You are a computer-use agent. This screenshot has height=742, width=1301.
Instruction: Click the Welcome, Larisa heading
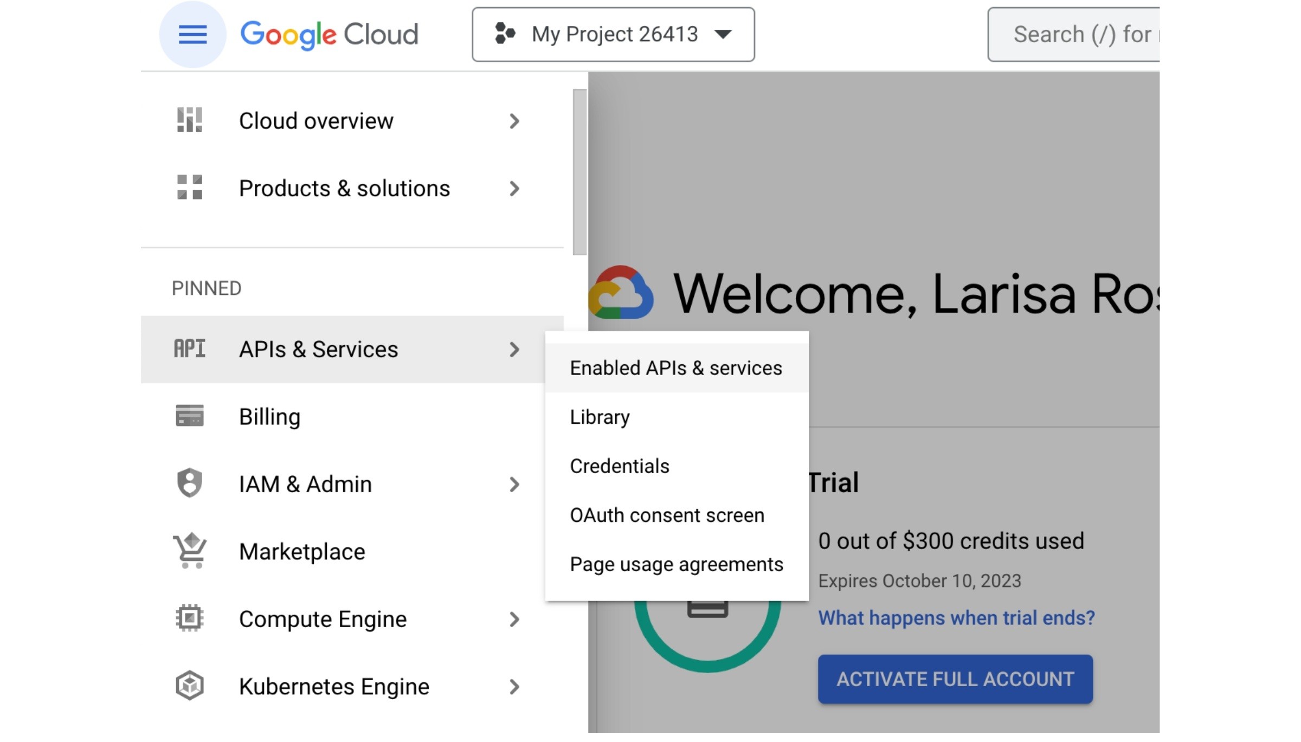point(916,293)
